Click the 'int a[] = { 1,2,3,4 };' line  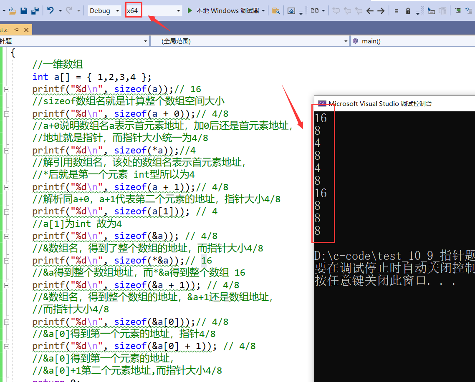92,77
